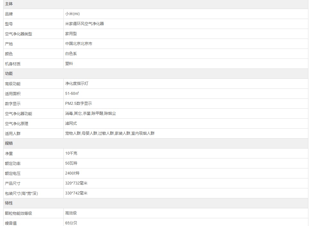Viewport: 311px width, 226px height.
Task: Select the brand value 小米(mi)
Action: 72,14
